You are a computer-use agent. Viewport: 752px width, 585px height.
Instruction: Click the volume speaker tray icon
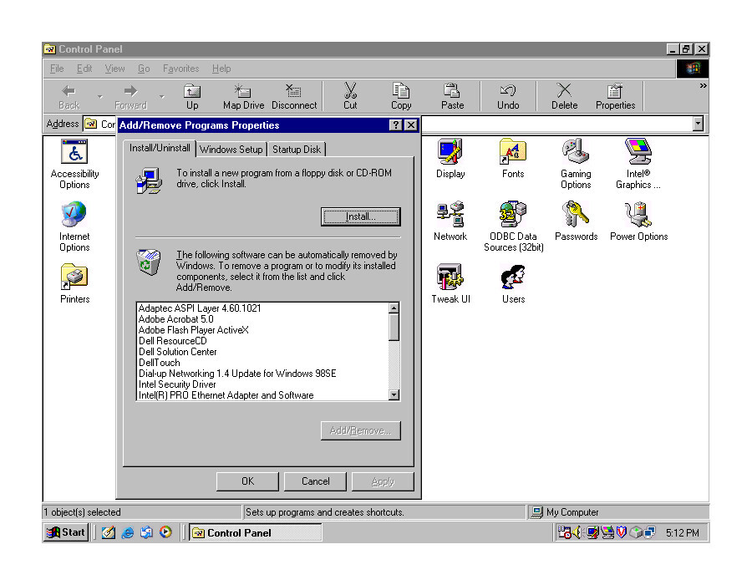tap(577, 532)
